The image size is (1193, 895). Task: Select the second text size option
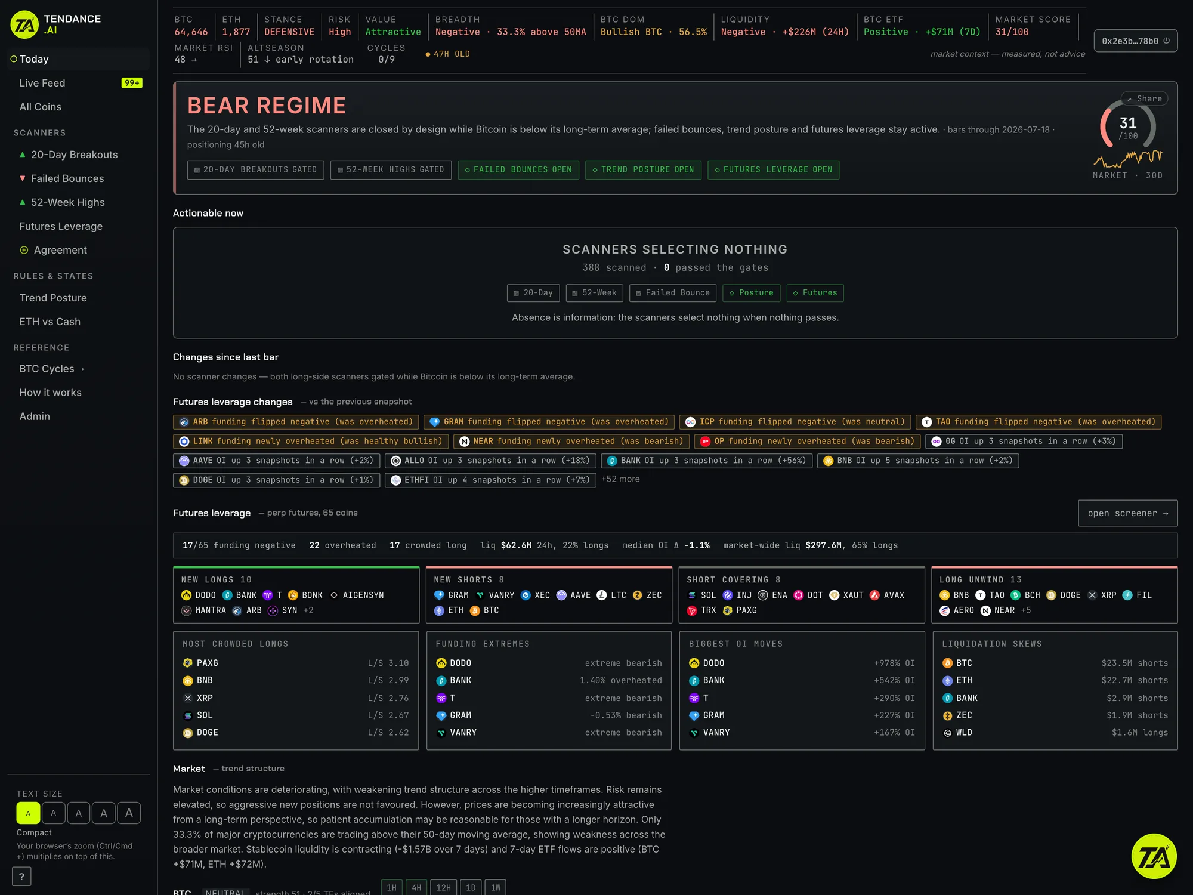click(x=53, y=813)
